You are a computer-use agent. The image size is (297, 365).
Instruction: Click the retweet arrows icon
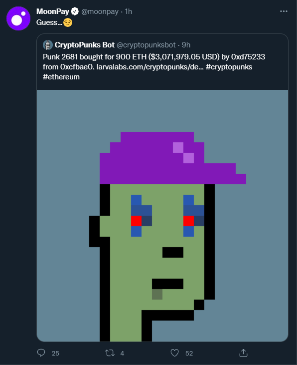[x=110, y=353]
